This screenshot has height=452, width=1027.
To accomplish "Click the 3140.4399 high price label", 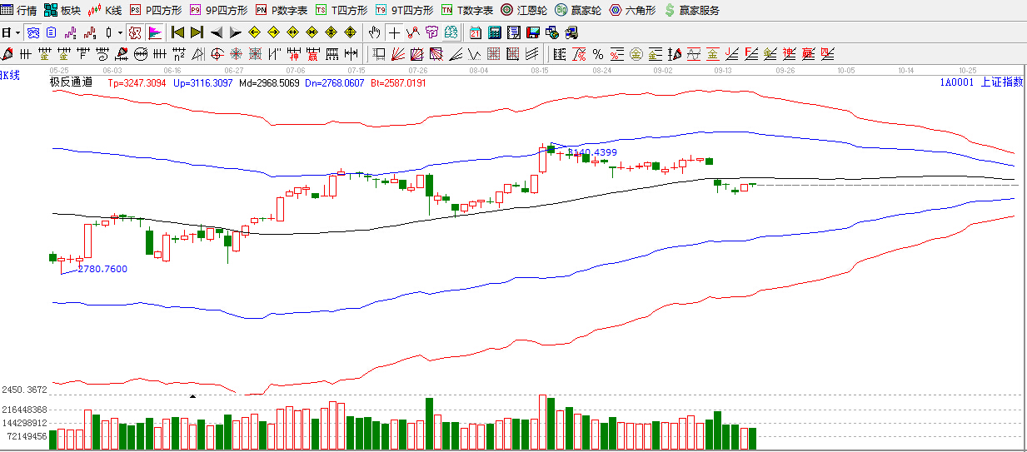I will (592, 152).
